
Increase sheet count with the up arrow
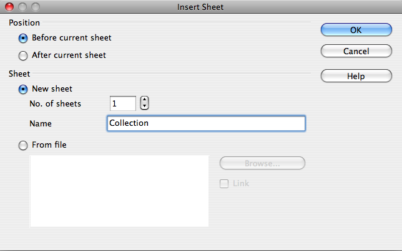144,100
